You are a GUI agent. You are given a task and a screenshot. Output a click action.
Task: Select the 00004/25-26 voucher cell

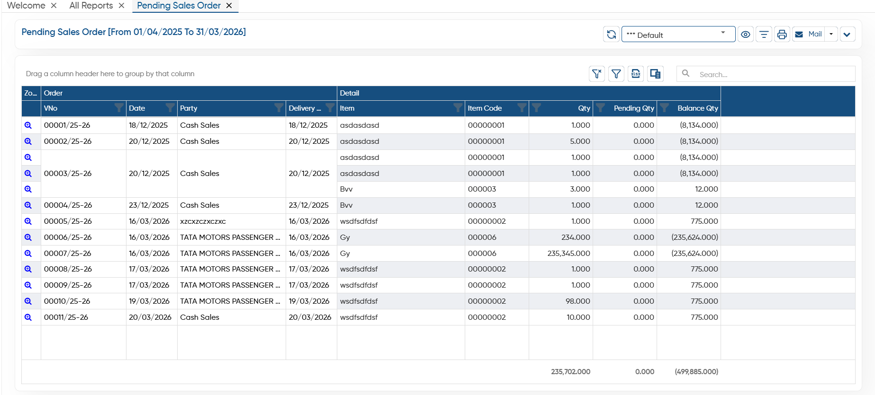(83, 205)
